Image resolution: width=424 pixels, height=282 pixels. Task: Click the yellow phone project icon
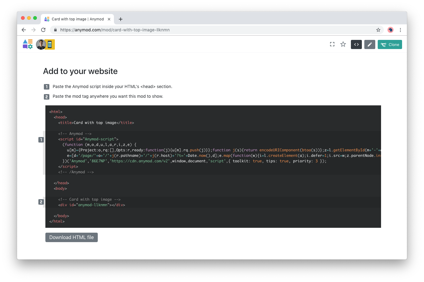coord(50,44)
